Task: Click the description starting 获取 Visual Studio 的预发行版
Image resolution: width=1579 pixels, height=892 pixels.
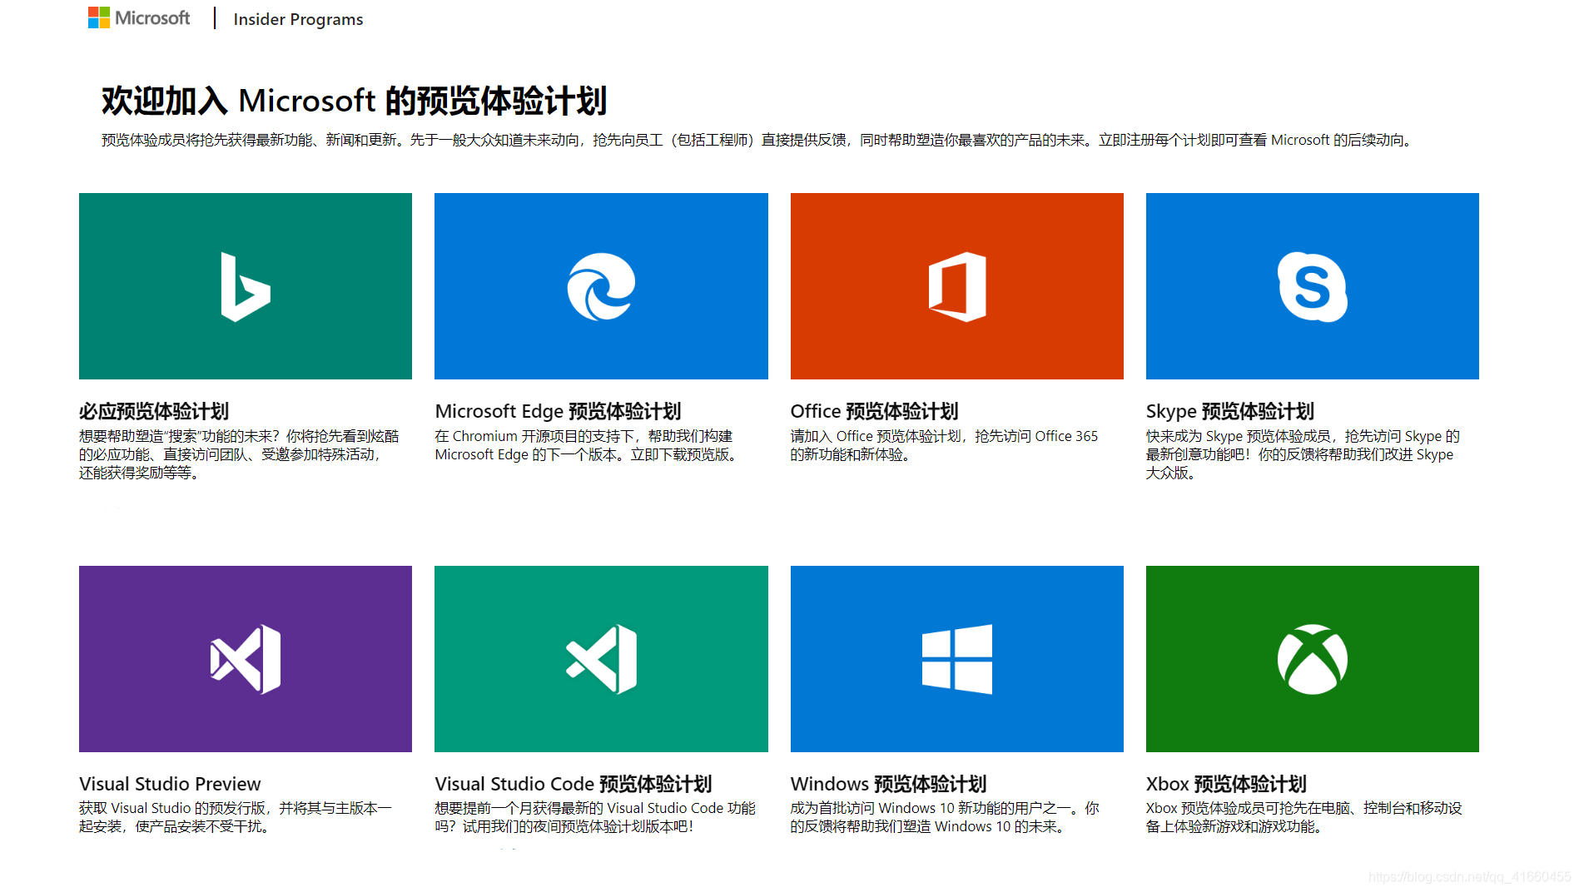Action: pyautogui.click(x=236, y=817)
